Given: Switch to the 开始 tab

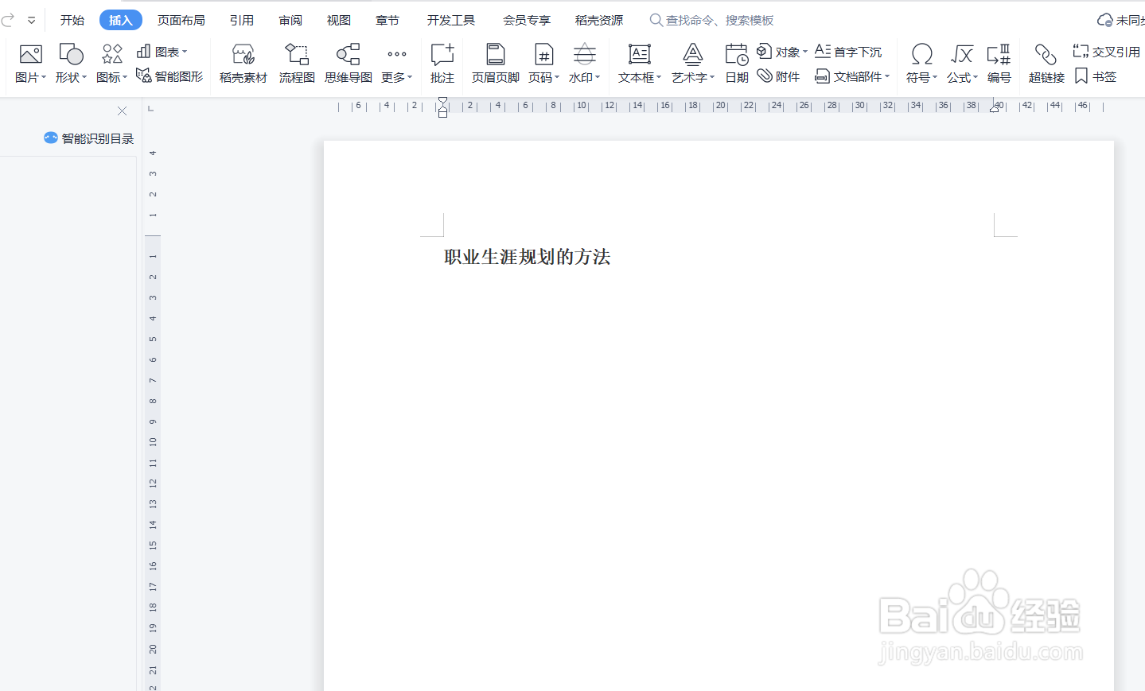Looking at the screenshot, I should tap(72, 20).
